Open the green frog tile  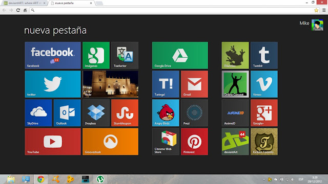tap(235, 55)
